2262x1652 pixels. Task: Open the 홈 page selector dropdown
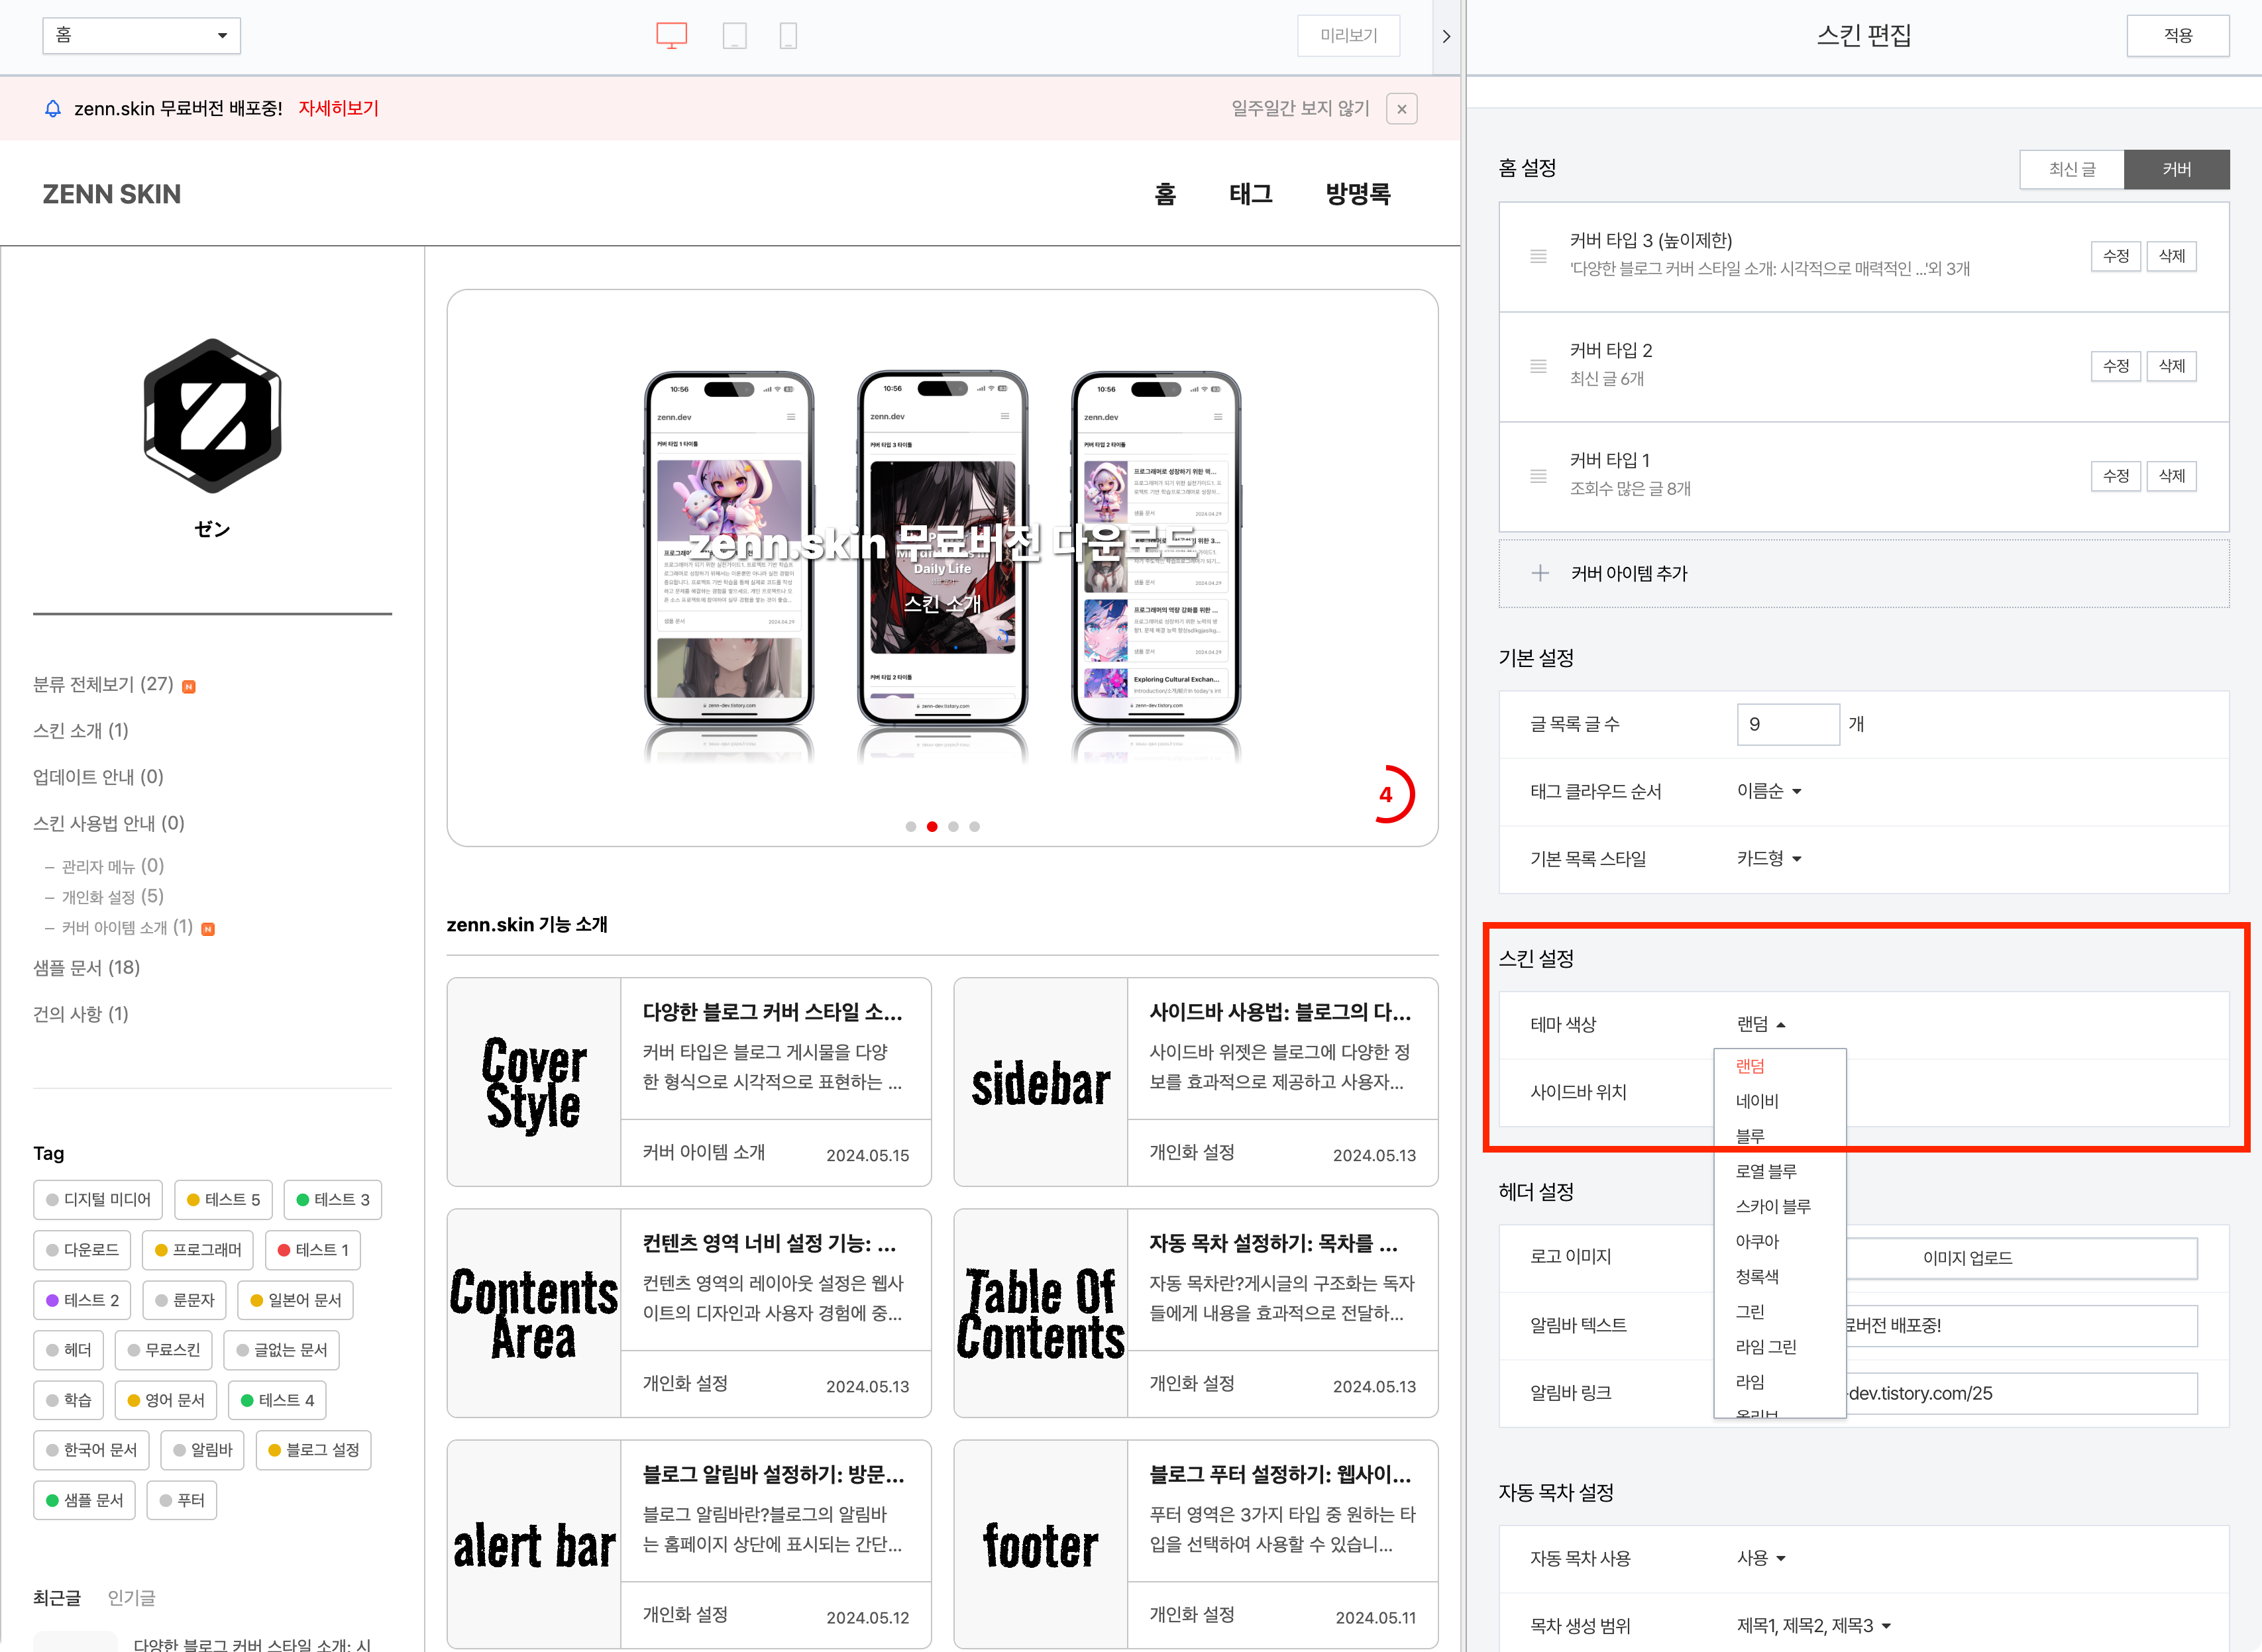tap(141, 36)
